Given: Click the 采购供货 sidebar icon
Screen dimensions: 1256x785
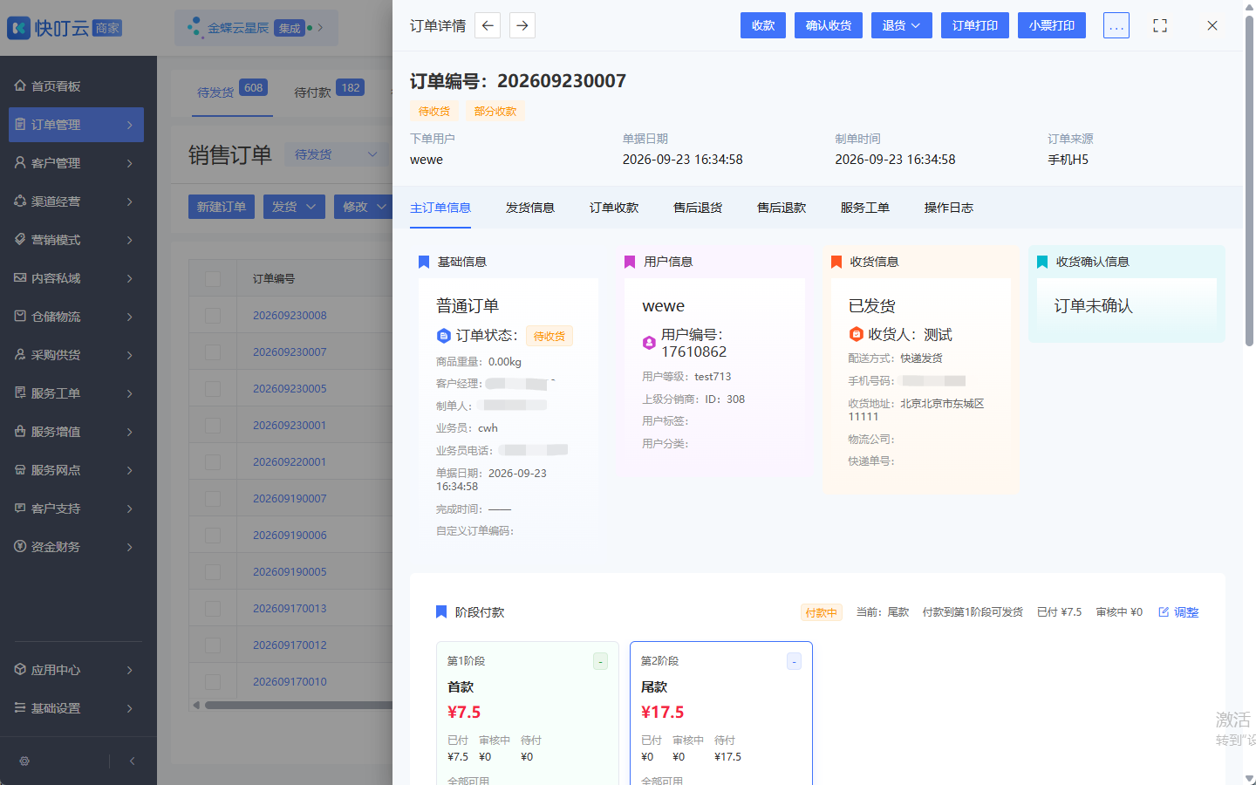Looking at the screenshot, I should (x=20, y=354).
